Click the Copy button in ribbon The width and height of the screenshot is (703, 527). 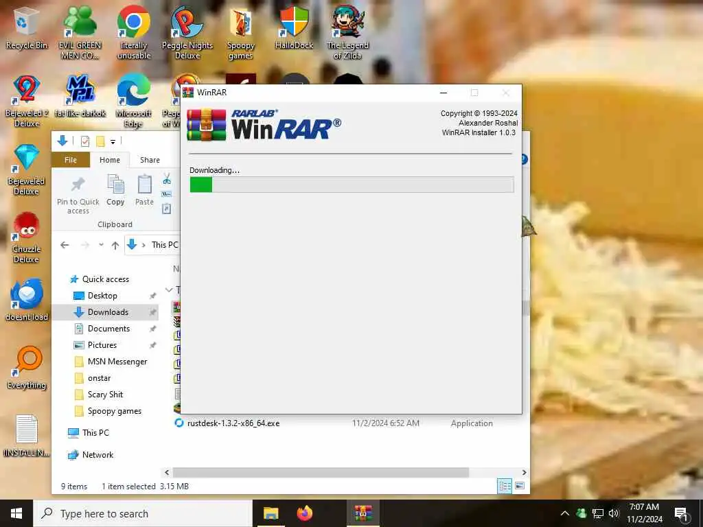click(x=115, y=191)
